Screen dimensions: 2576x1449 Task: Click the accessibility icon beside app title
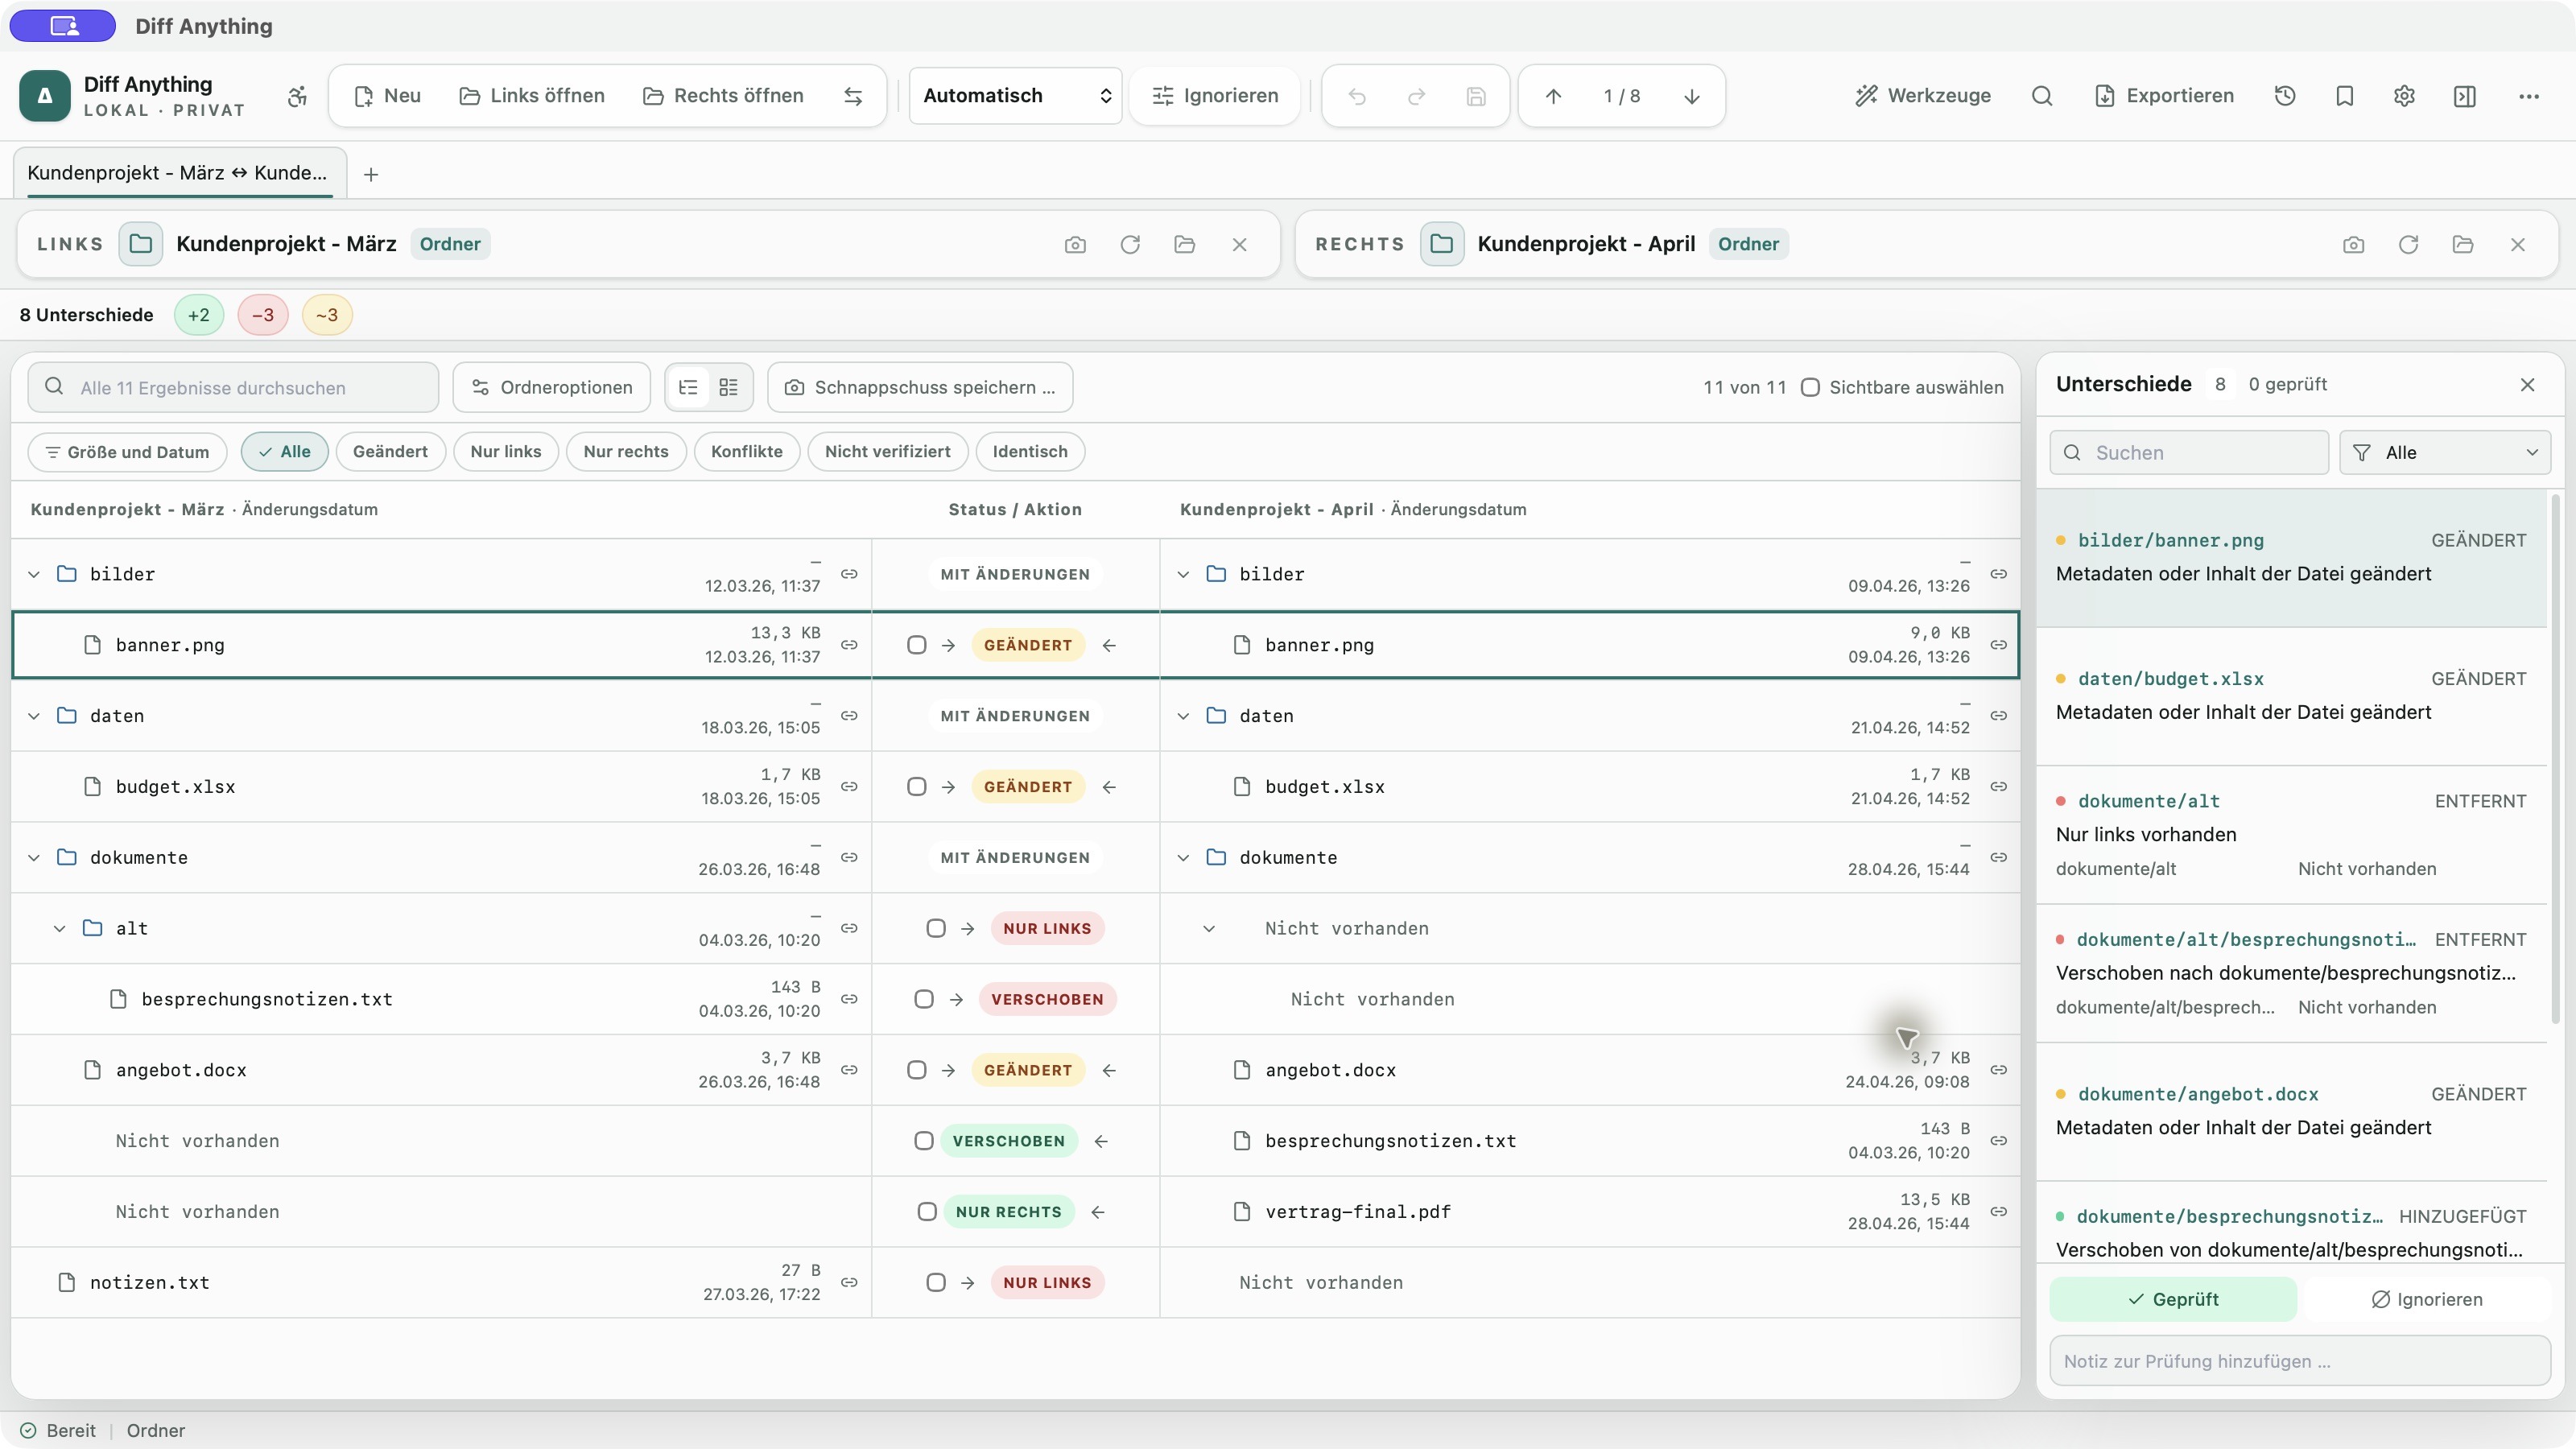pos(297,96)
